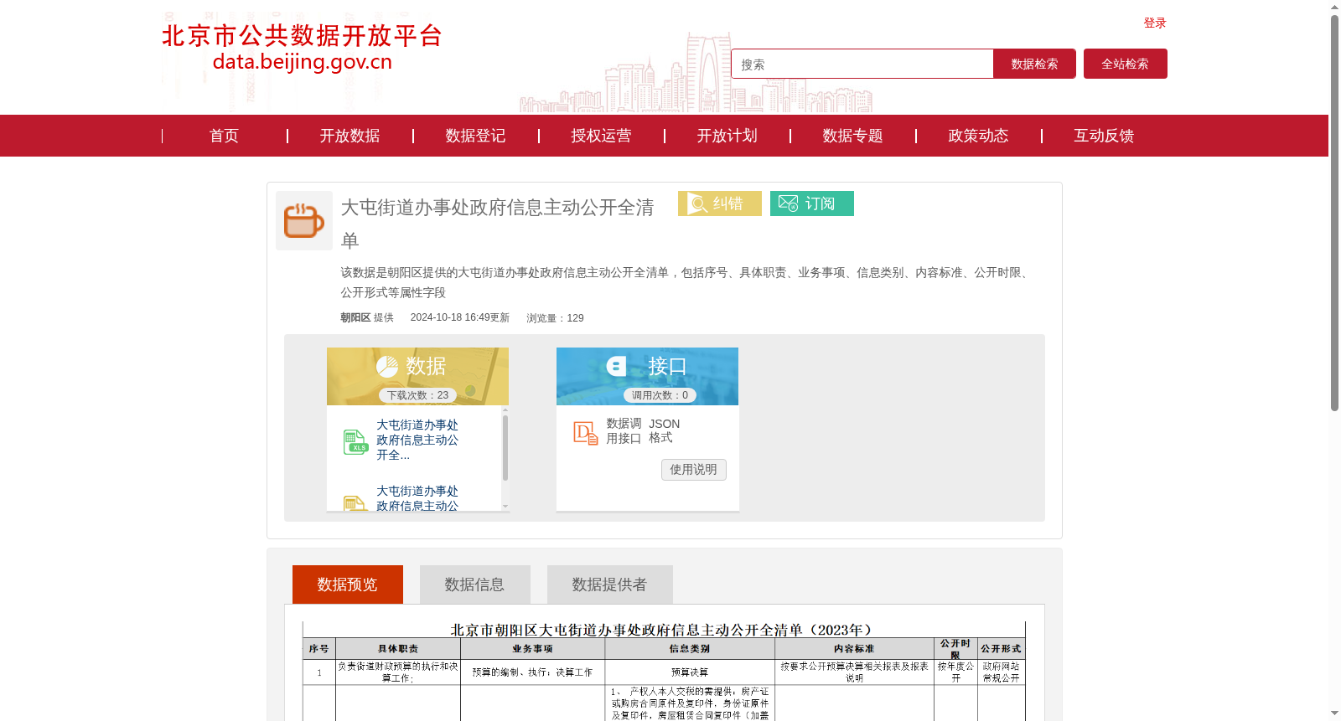1341x721 pixels.
Task: Click the 使用说明 button
Action: tap(694, 470)
